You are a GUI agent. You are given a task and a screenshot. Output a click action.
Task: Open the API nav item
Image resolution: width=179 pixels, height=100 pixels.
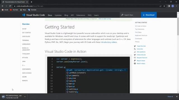72,15
